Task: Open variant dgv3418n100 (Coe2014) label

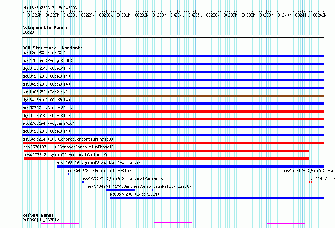Action: (46, 131)
